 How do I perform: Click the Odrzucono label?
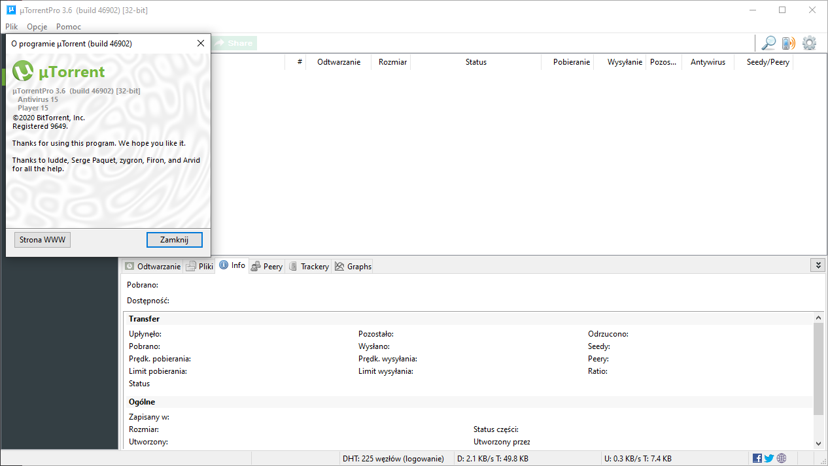pyautogui.click(x=608, y=334)
